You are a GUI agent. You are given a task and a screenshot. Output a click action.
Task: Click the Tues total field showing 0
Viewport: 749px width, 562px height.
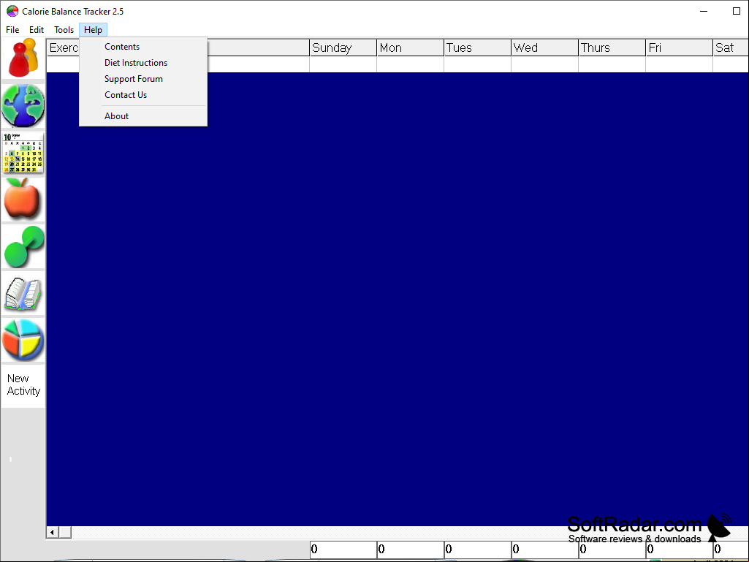click(x=478, y=550)
